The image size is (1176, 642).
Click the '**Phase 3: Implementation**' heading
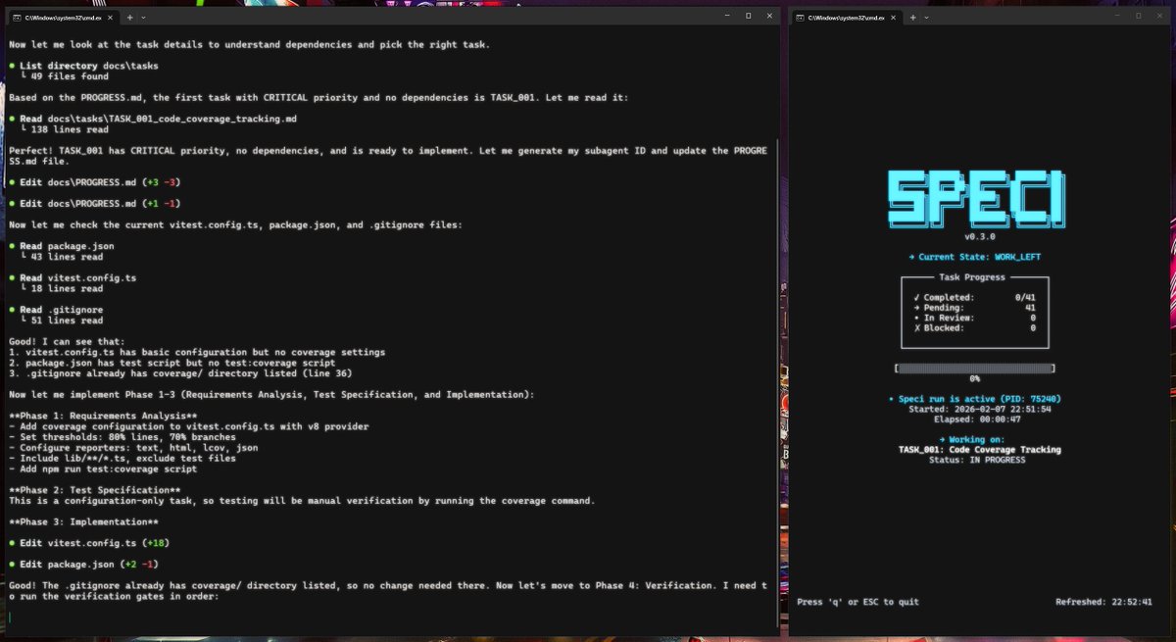tap(83, 522)
